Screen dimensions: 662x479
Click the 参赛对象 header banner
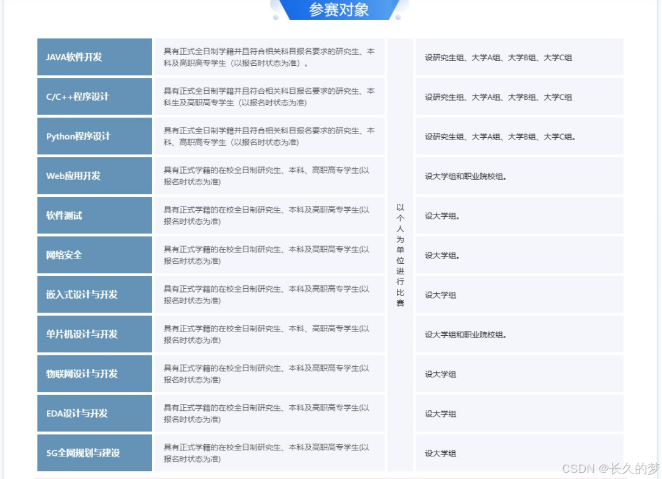339,10
